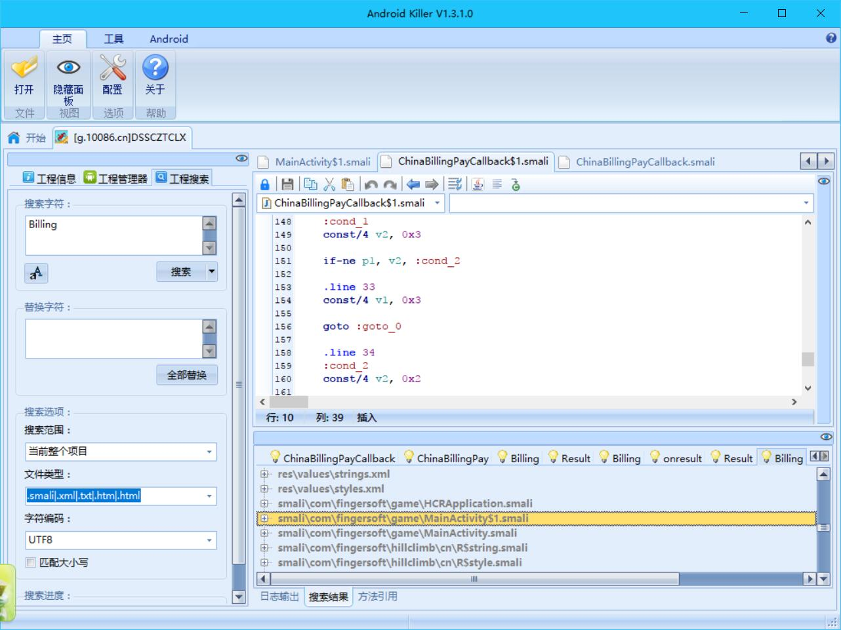Enable the 匹配大小写 checkbox
Viewport: 841px width, 630px height.
tap(31, 562)
